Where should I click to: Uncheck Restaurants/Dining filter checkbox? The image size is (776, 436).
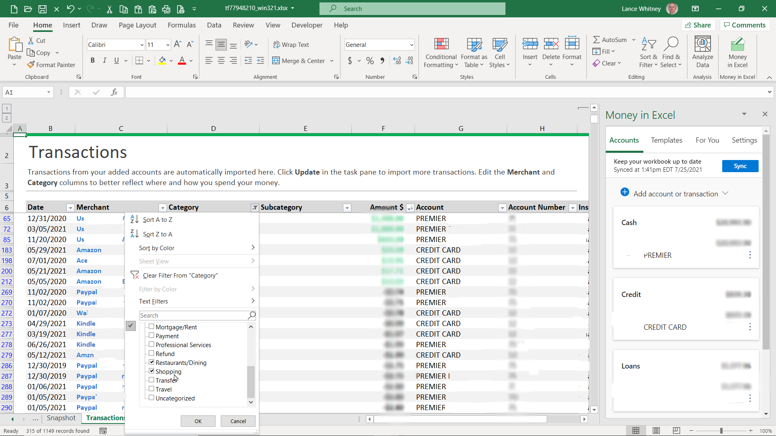(x=151, y=362)
